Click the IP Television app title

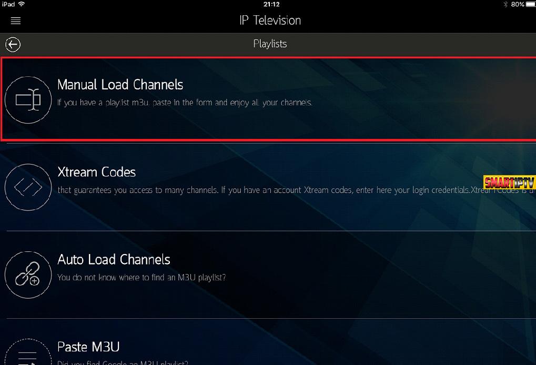click(x=270, y=21)
